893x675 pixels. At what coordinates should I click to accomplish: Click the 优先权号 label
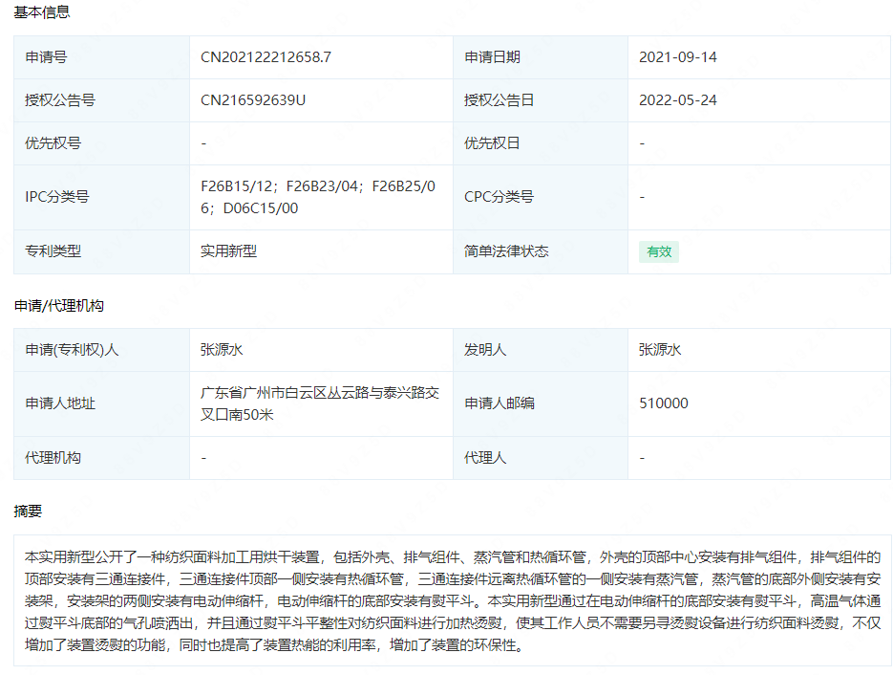(x=53, y=143)
